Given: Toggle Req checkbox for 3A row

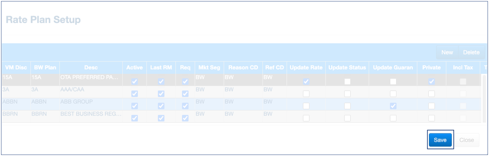Looking at the screenshot, I should coord(185,94).
